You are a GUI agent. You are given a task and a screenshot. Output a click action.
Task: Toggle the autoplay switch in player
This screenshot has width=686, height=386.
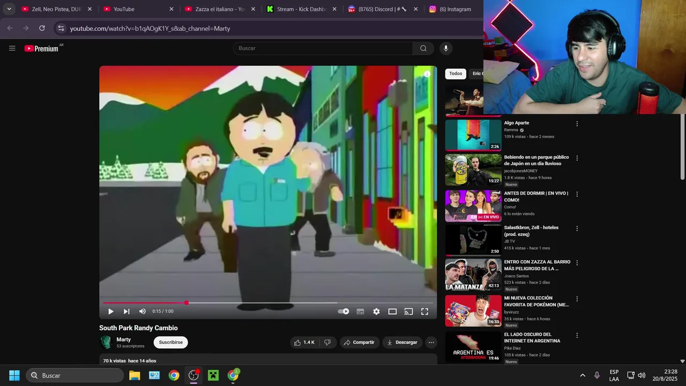[x=344, y=311]
